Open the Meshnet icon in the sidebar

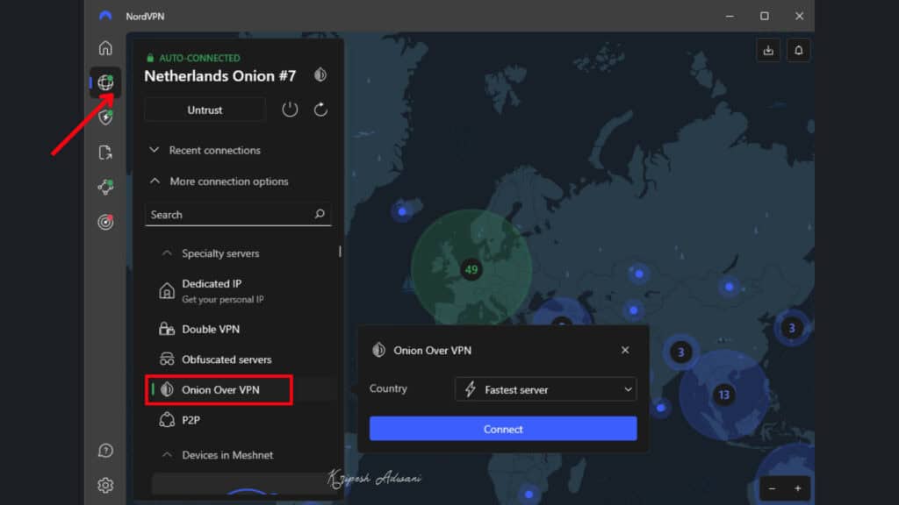pyautogui.click(x=105, y=188)
